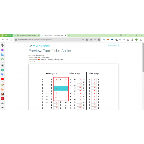
Task: Click the 'Preview: Toán 1 cho An ôn' heading
Action: point(50,51)
